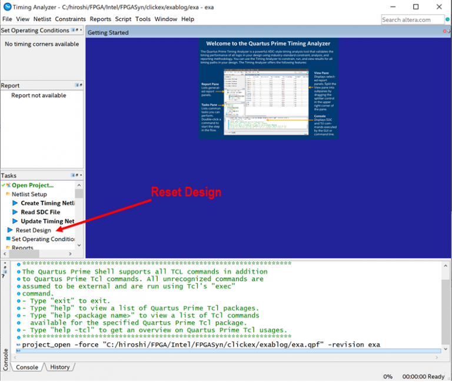Select the Console tab
This screenshot has width=452, height=382.
27,367
